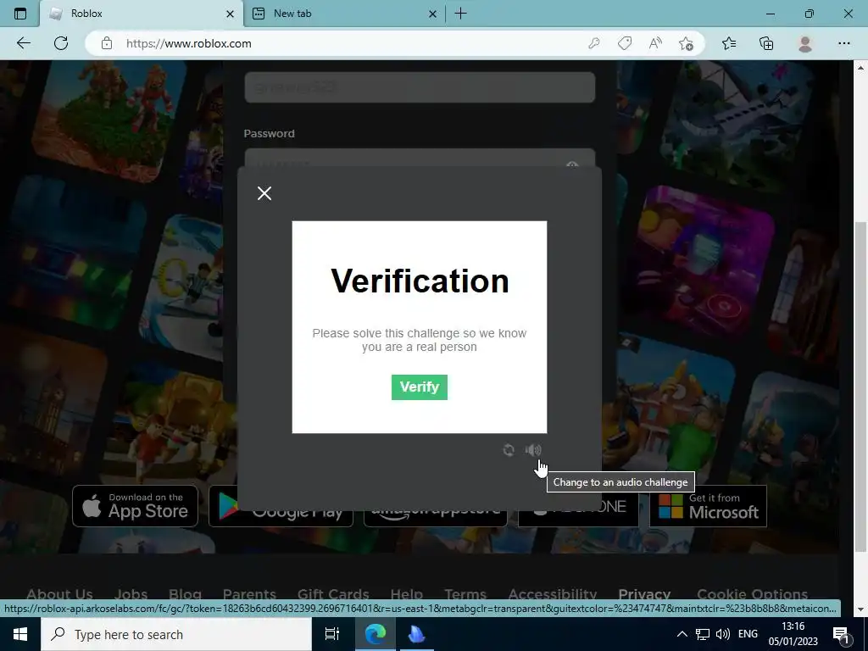Image resolution: width=868 pixels, height=651 pixels.
Task: Open the clock showing 13:16
Action: (793, 634)
